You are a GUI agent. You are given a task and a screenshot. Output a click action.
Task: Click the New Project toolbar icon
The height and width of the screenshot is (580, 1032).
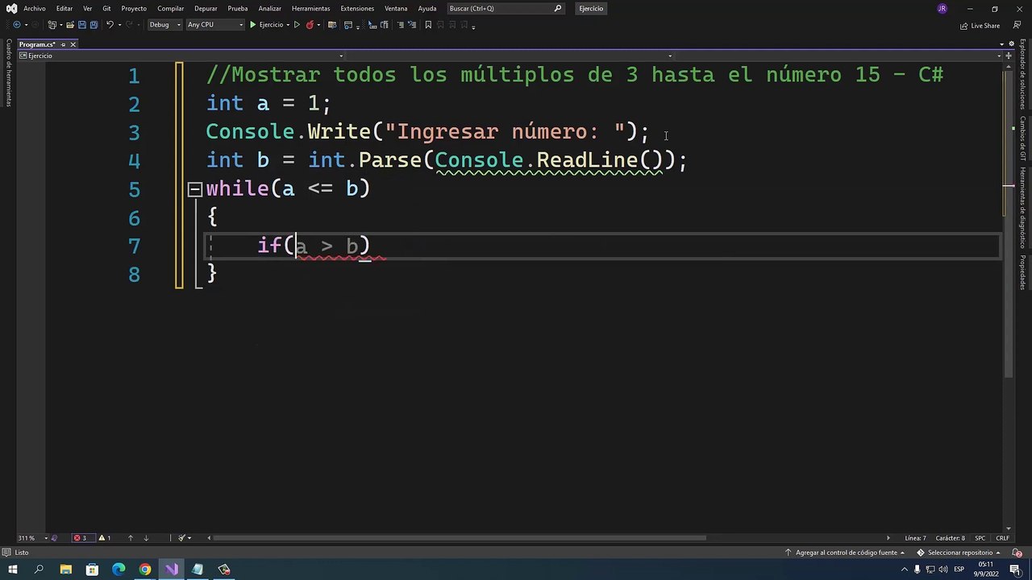click(x=52, y=25)
